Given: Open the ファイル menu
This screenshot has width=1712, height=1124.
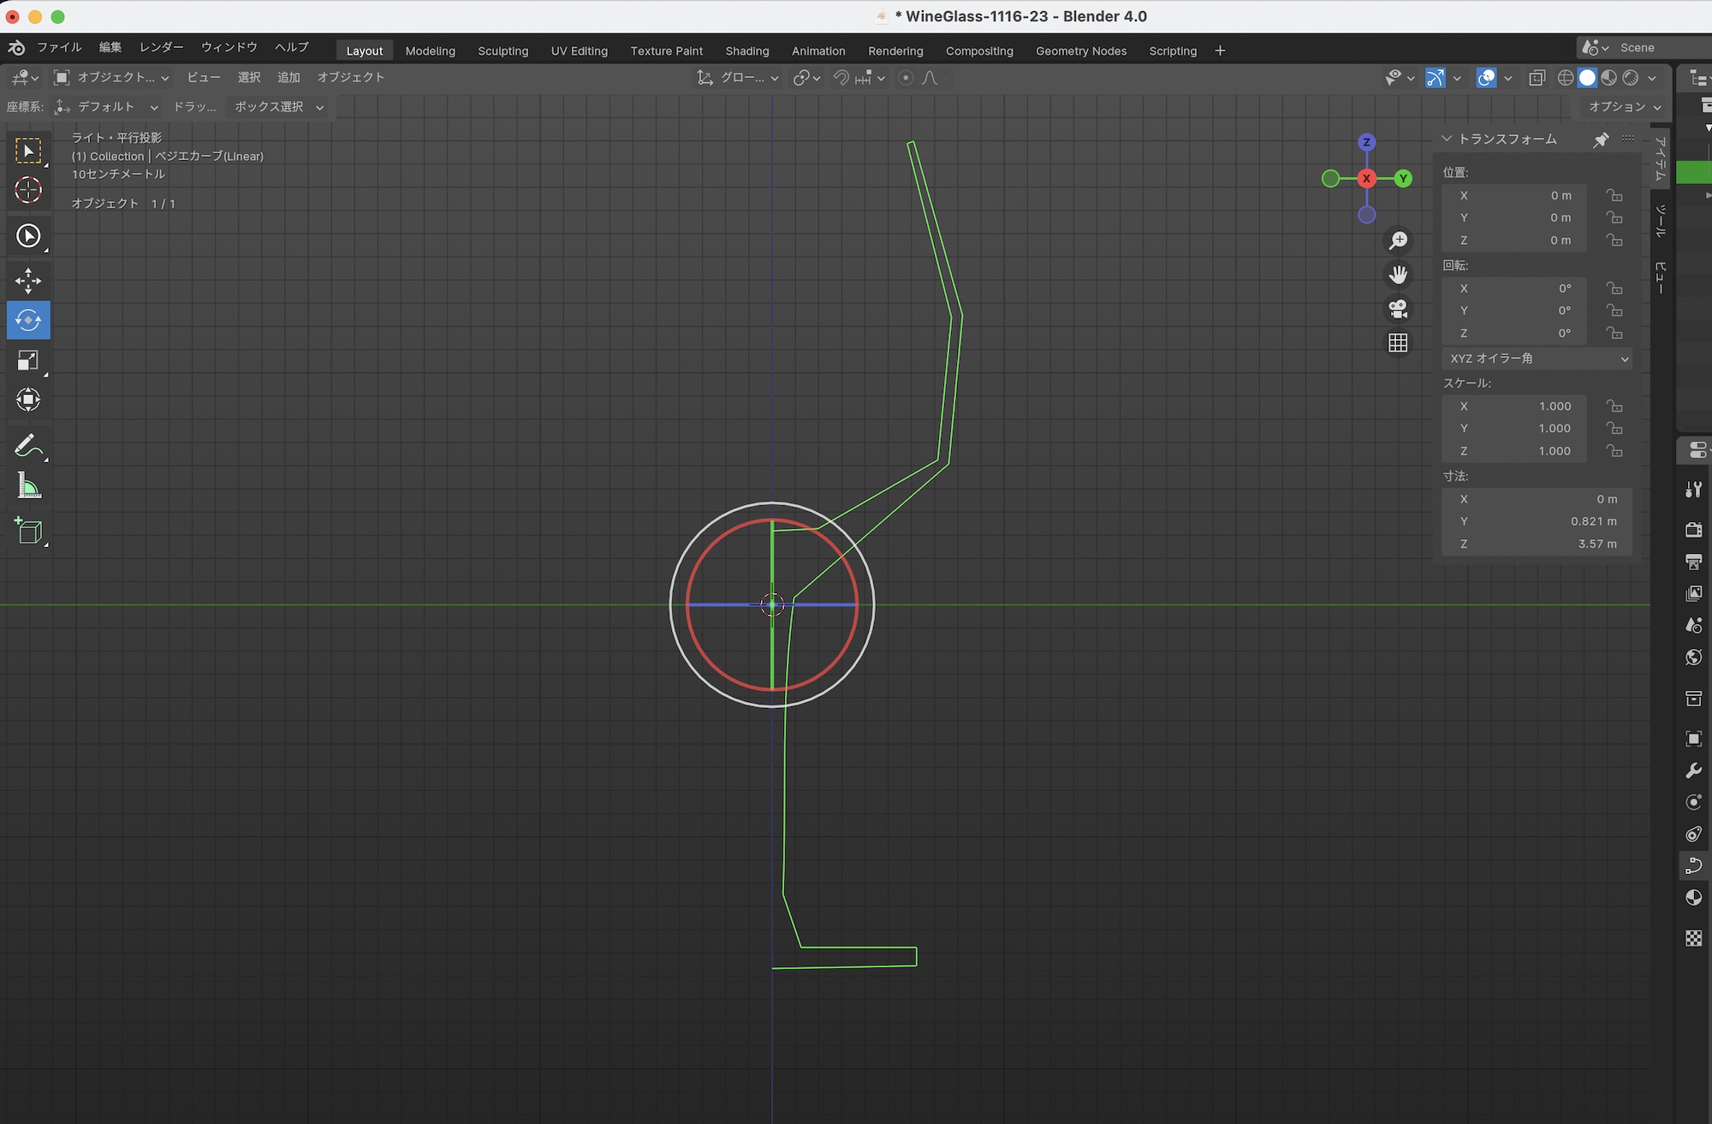Looking at the screenshot, I should pos(59,47).
